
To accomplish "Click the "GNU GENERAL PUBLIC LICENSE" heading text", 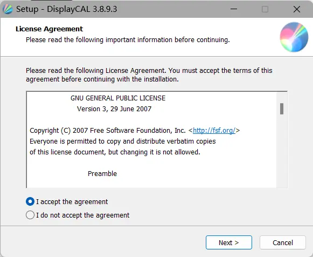I will pos(118,98).
